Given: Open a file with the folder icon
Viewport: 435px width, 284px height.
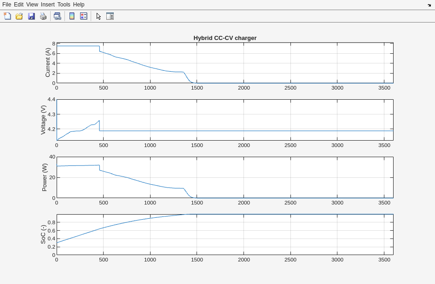Looking at the screenshot, I should click(x=19, y=16).
